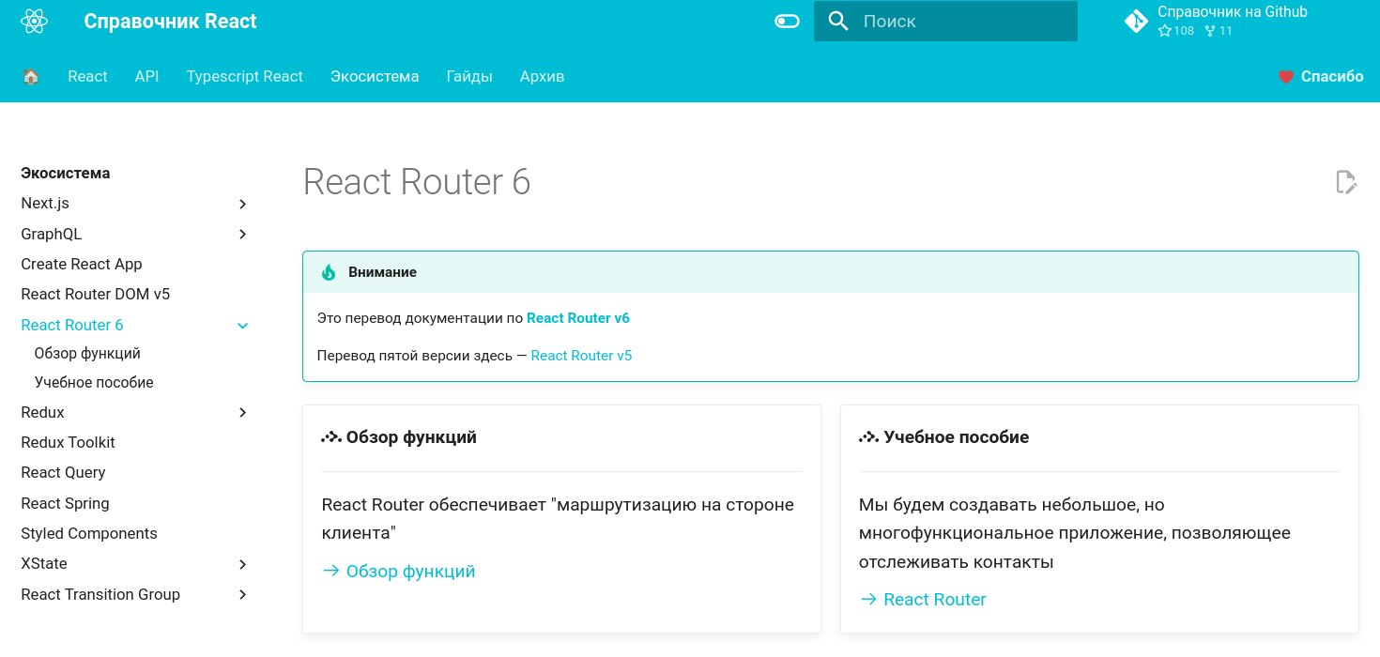Click the Экосистема sidebar heading
This screenshot has height=657, width=1380.
coord(66,173)
